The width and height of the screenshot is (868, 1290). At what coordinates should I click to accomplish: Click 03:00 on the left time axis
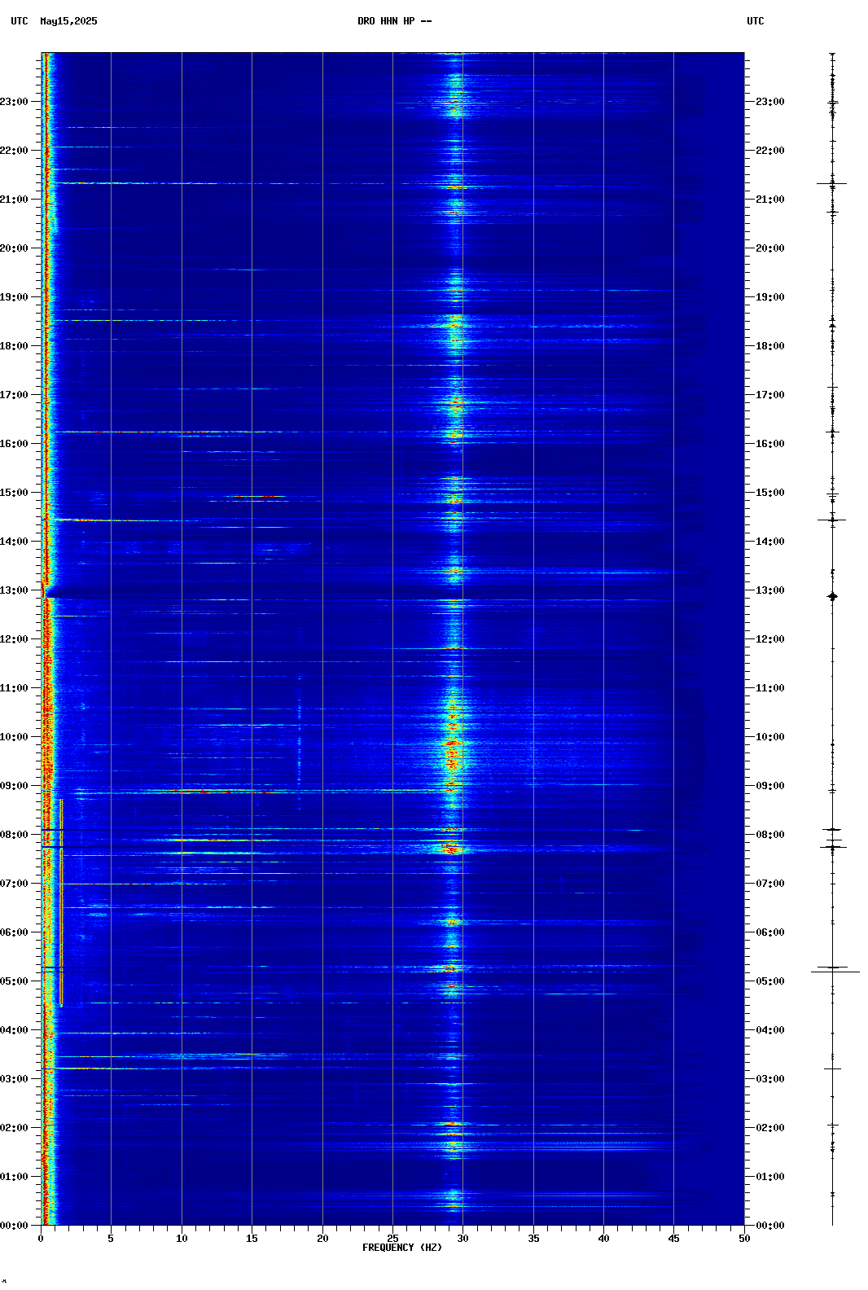(14, 1079)
